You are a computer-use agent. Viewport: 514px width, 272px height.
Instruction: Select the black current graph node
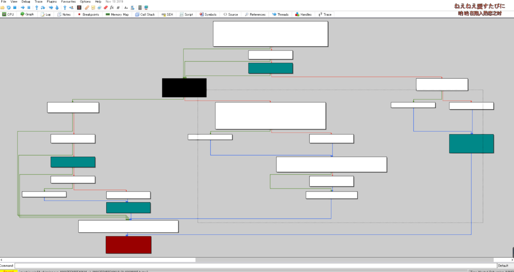[x=184, y=87]
